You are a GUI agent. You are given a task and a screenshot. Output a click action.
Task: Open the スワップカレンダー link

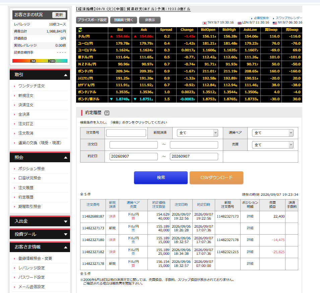(x=289, y=18)
